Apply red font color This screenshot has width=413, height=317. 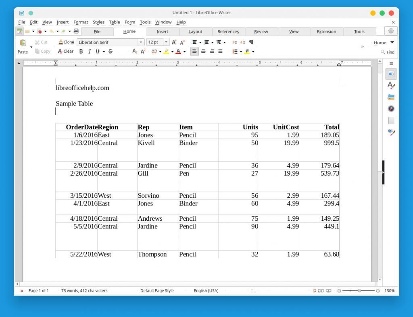coord(178,51)
